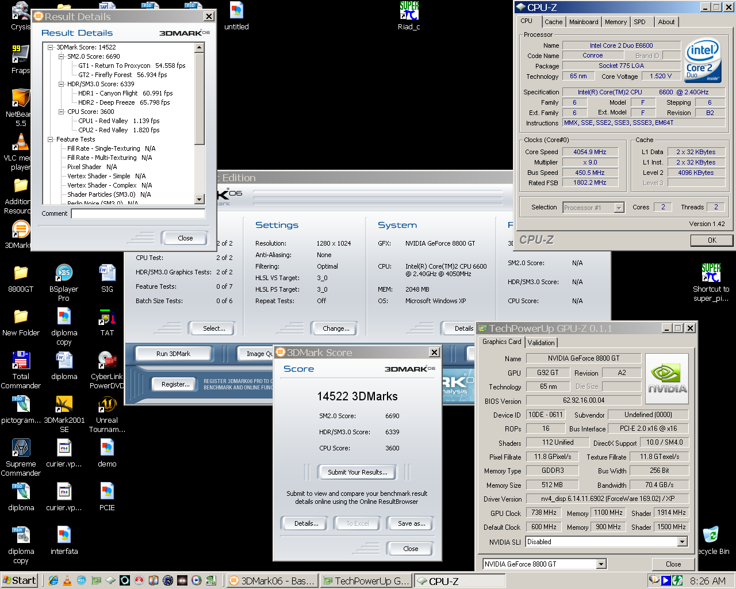Open the Riad_c Super Pi shortcut
Screen dimensions: 736x589
[x=409, y=16]
